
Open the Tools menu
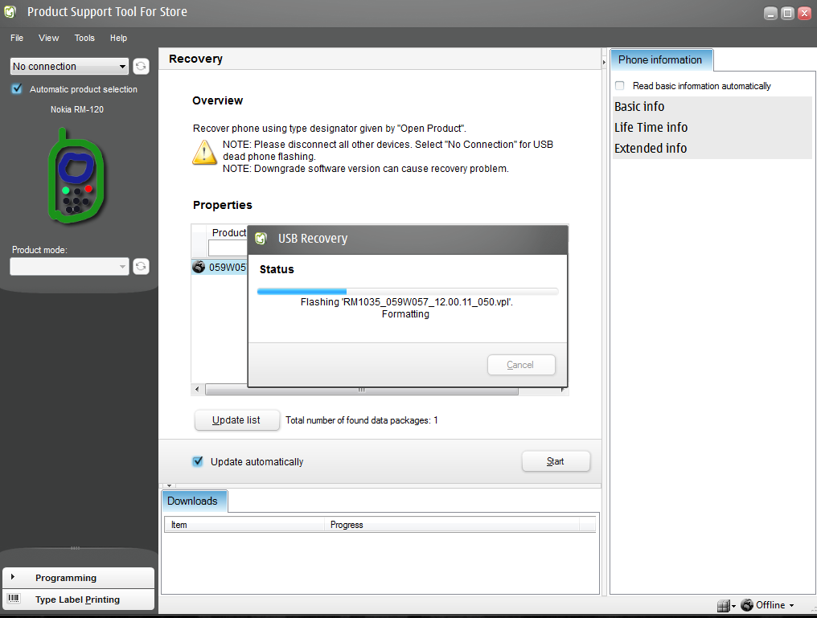pyautogui.click(x=84, y=38)
